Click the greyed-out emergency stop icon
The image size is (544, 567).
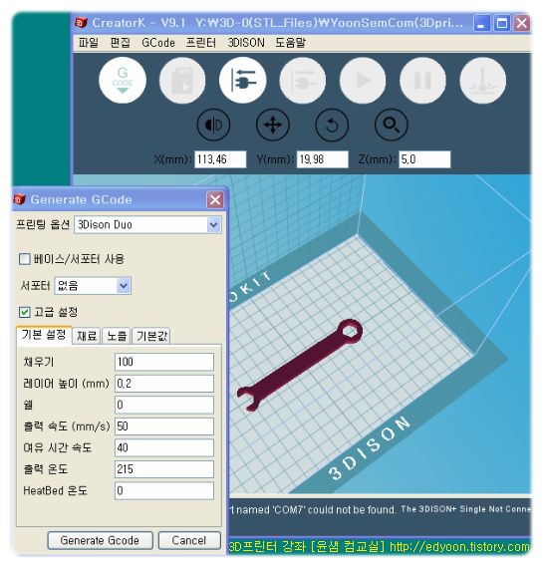tap(483, 81)
